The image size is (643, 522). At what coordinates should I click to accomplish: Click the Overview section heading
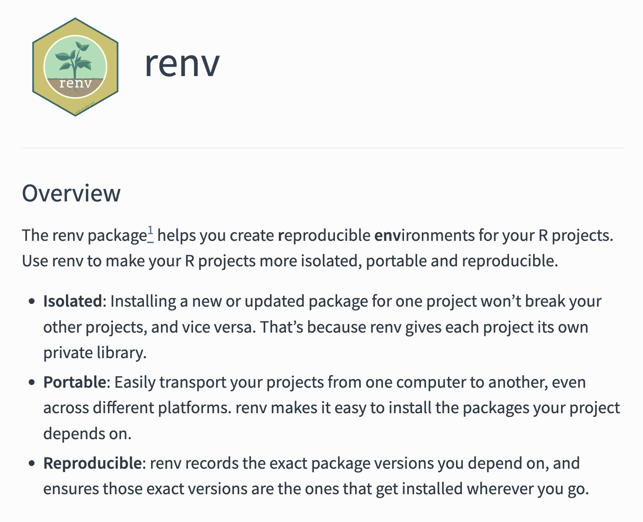71,193
